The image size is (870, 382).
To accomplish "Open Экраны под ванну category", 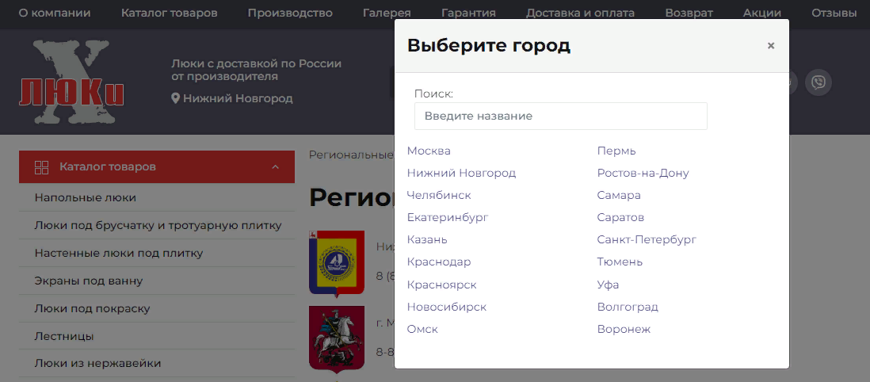I will click(x=88, y=281).
